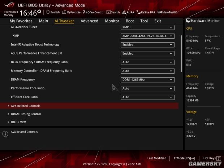Switch to the Advanced tab
224x168 pixels.
[90, 21]
